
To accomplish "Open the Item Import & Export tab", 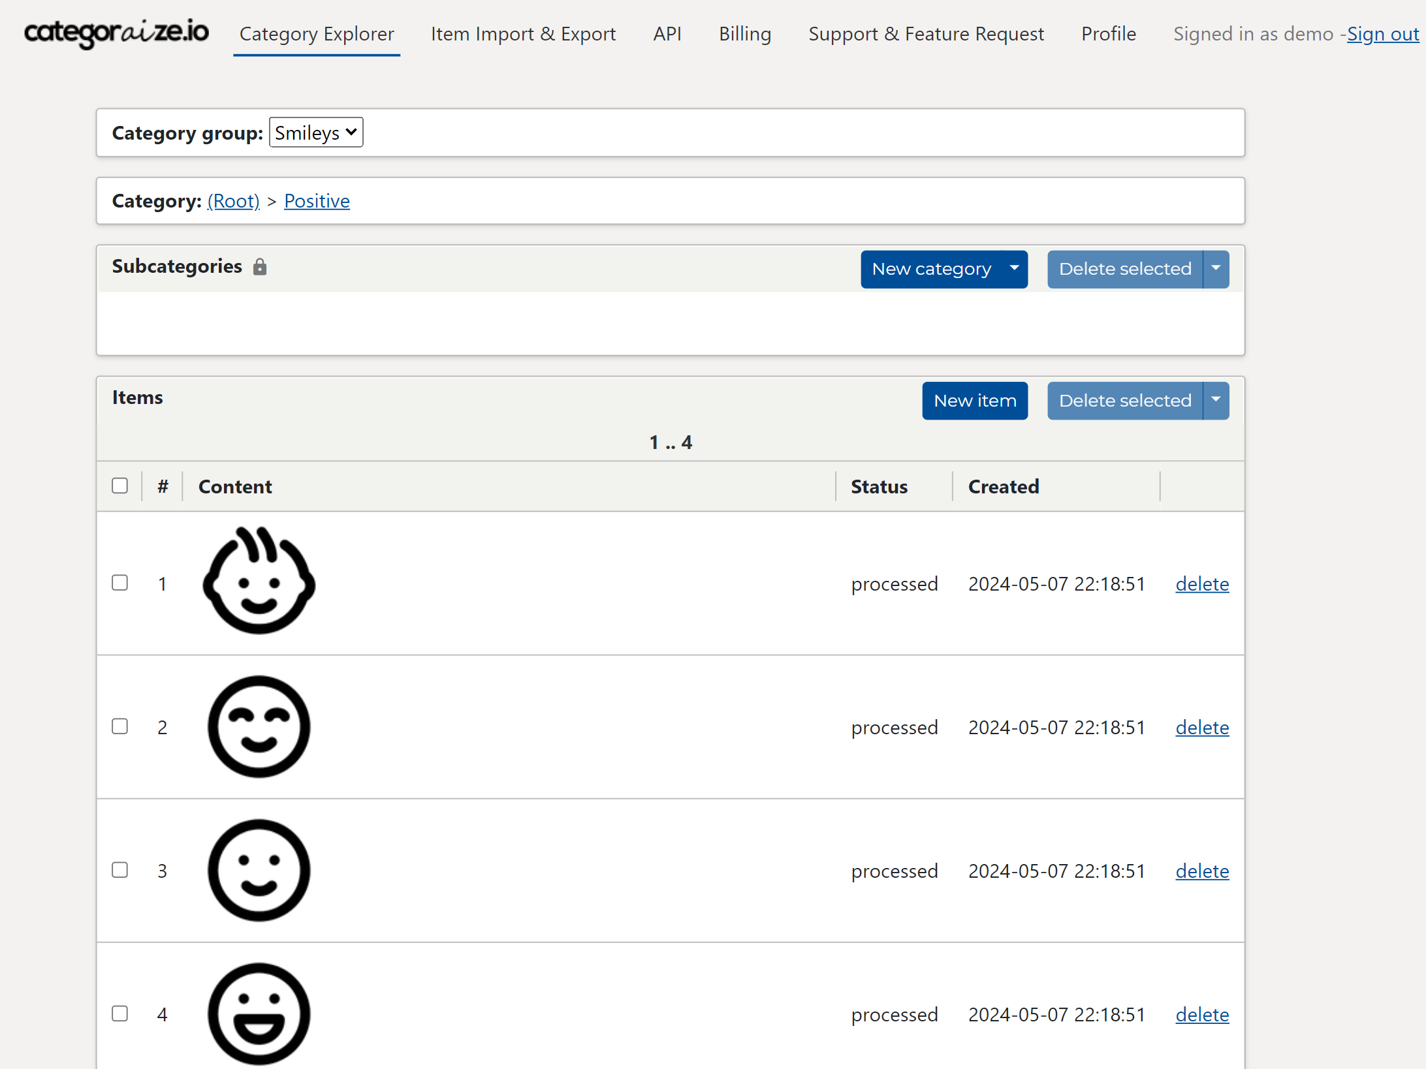I will (x=523, y=34).
